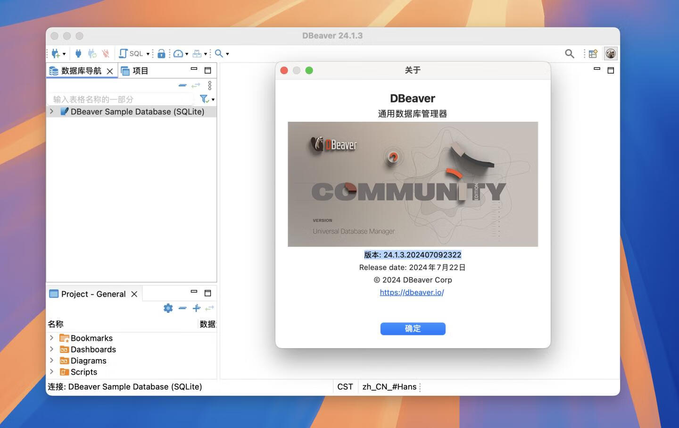Toggle link with editor in Project panel
679x428 pixels.
(209, 308)
